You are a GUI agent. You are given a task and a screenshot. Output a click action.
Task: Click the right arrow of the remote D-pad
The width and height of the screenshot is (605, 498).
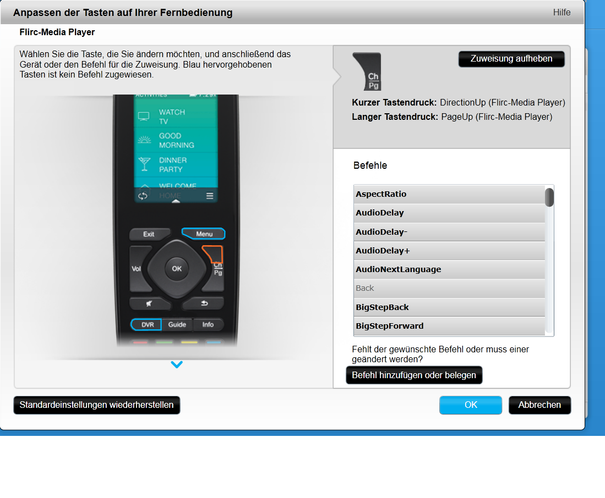point(198,269)
